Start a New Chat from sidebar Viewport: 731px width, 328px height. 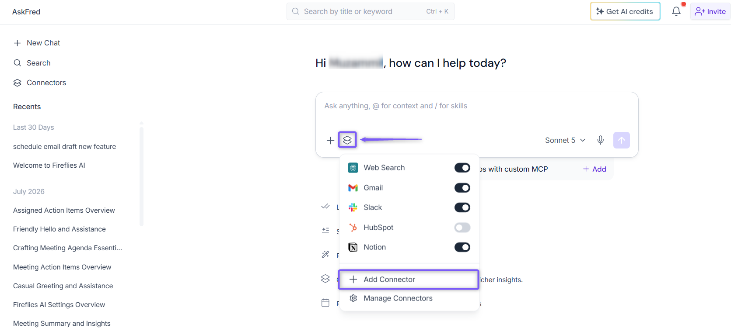point(37,43)
